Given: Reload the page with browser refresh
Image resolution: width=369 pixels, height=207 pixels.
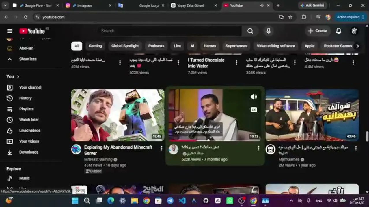Looking at the screenshot, I should click(x=26, y=17).
